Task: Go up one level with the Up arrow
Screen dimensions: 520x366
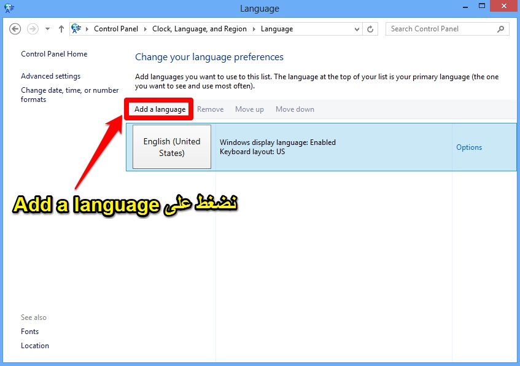Action: 61,29
